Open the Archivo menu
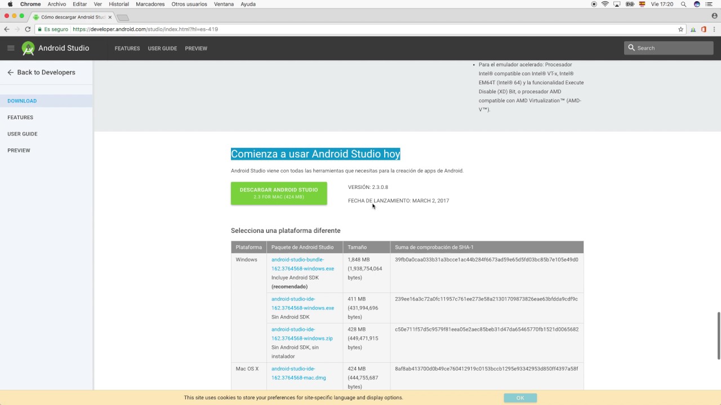 57,4
